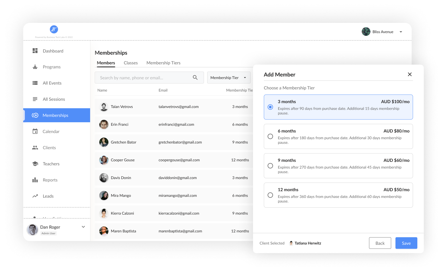447x276 pixels.
Task: Click the All Events list icon
Action: coord(35,83)
